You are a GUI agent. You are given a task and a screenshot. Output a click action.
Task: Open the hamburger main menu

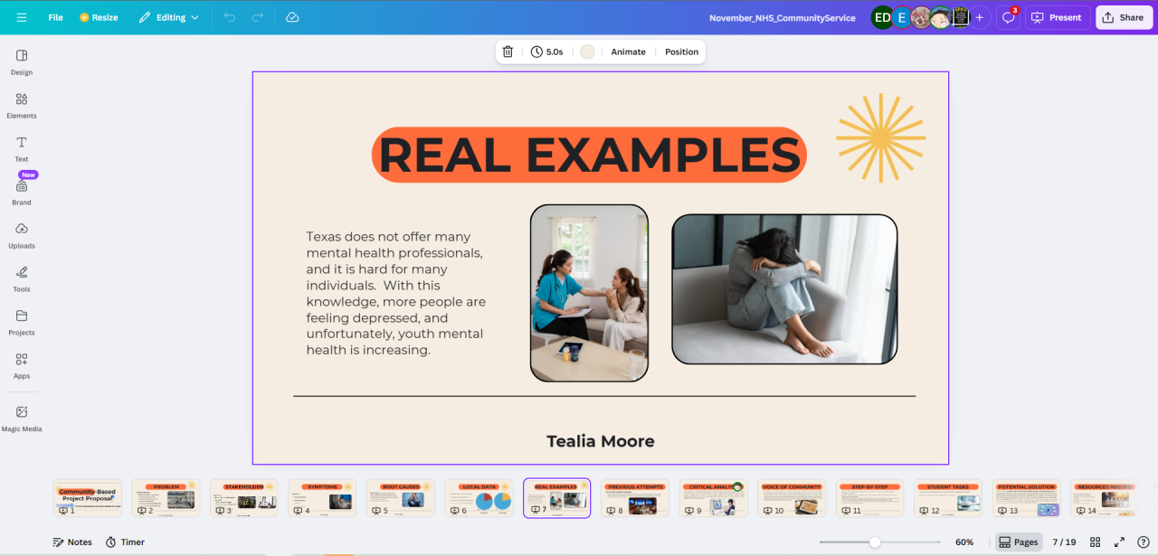tap(22, 17)
